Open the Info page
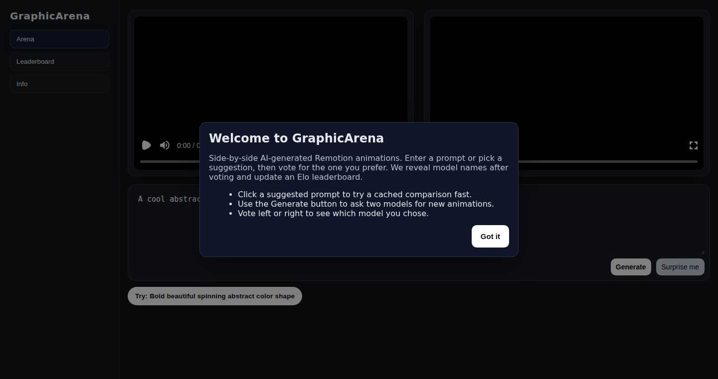The height and width of the screenshot is (379, 718). pyautogui.click(x=59, y=84)
